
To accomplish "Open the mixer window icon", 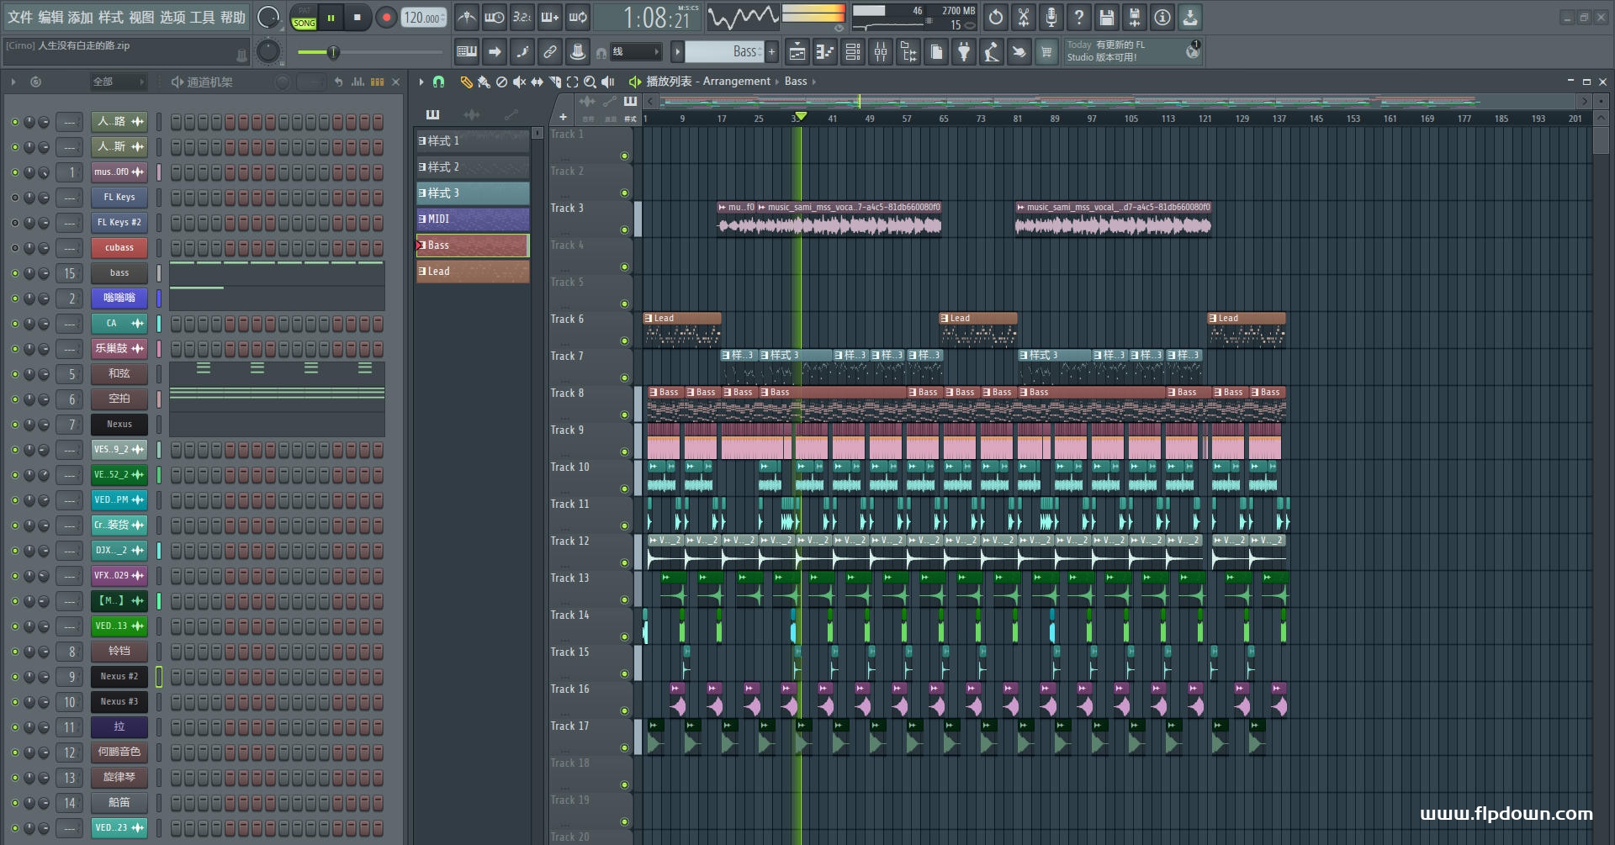I will tap(881, 52).
